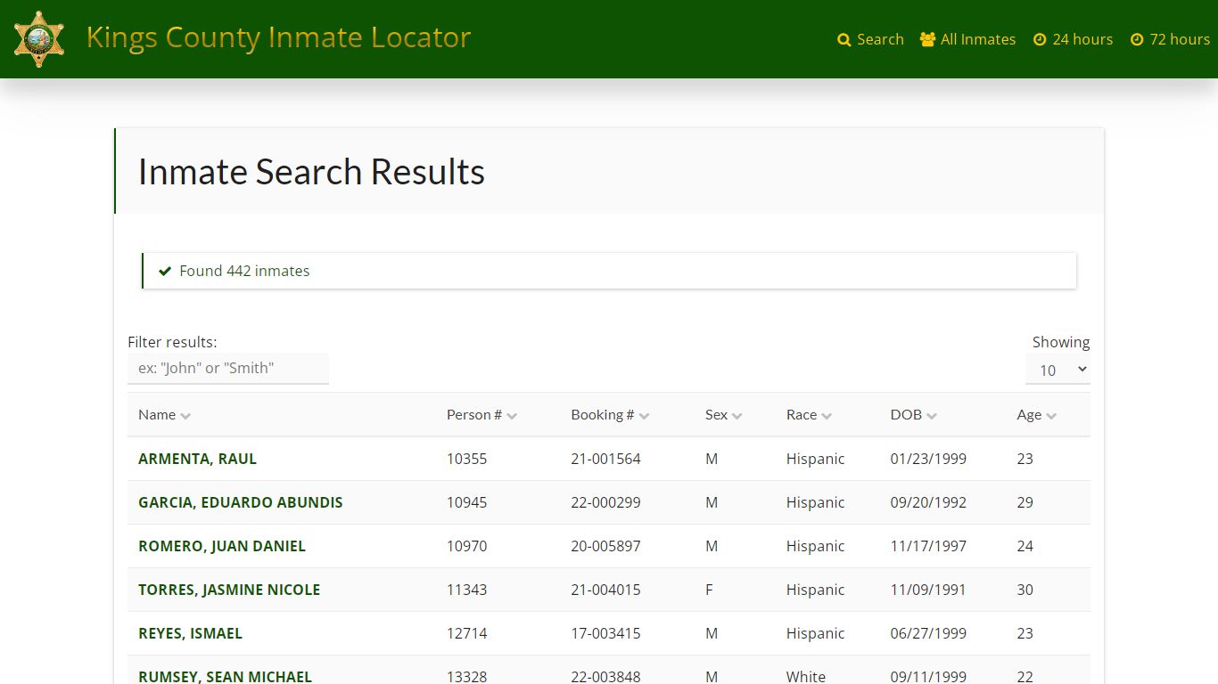The image size is (1218, 684).
Task: Select person number 11343
Action: click(x=466, y=590)
